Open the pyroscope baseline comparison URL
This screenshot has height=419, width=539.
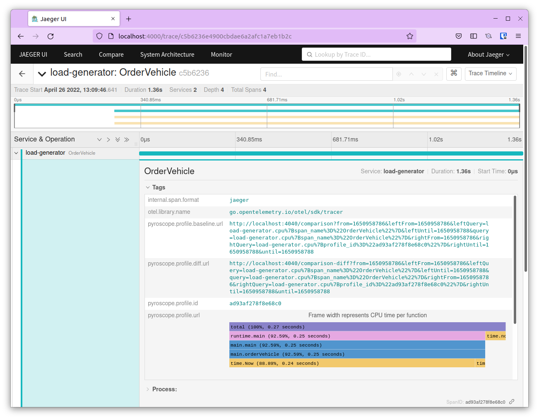tap(359, 238)
